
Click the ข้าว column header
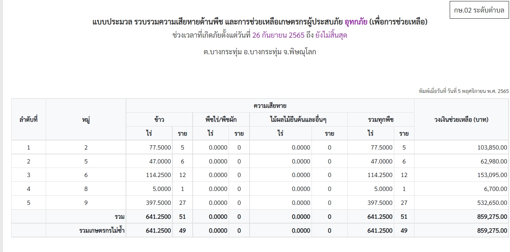point(160,119)
